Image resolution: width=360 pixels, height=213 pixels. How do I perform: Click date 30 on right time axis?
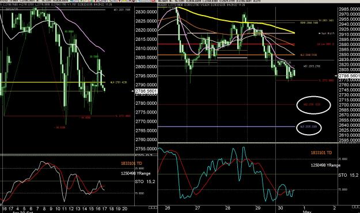[281, 208]
